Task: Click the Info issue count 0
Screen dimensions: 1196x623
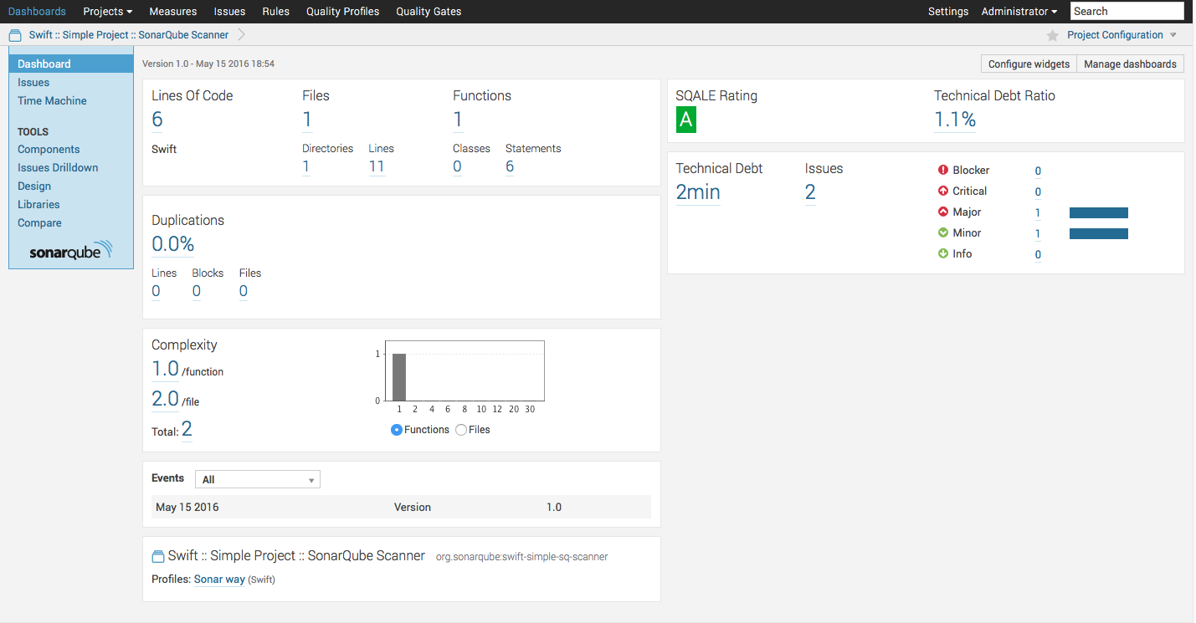Action: [1038, 254]
